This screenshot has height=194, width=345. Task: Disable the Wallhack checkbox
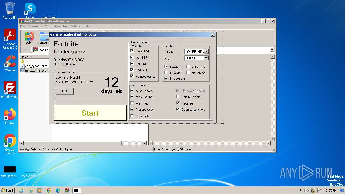point(132,70)
